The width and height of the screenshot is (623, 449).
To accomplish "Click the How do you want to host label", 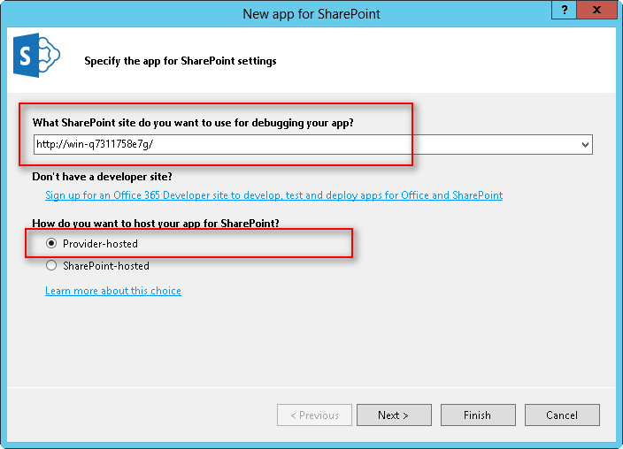I will (x=162, y=223).
